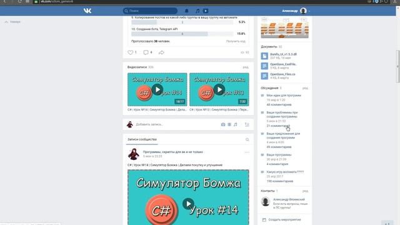Open the post author avatar
This screenshot has height=225, width=400.
(x=133, y=154)
